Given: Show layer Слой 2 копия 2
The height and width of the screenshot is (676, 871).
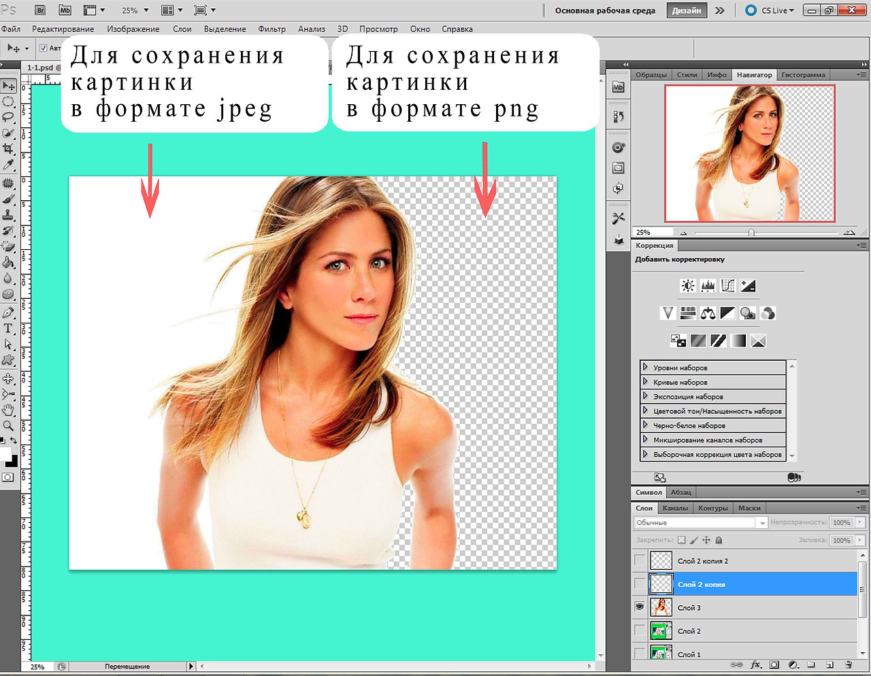Looking at the screenshot, I should click(x=640, y=560).
